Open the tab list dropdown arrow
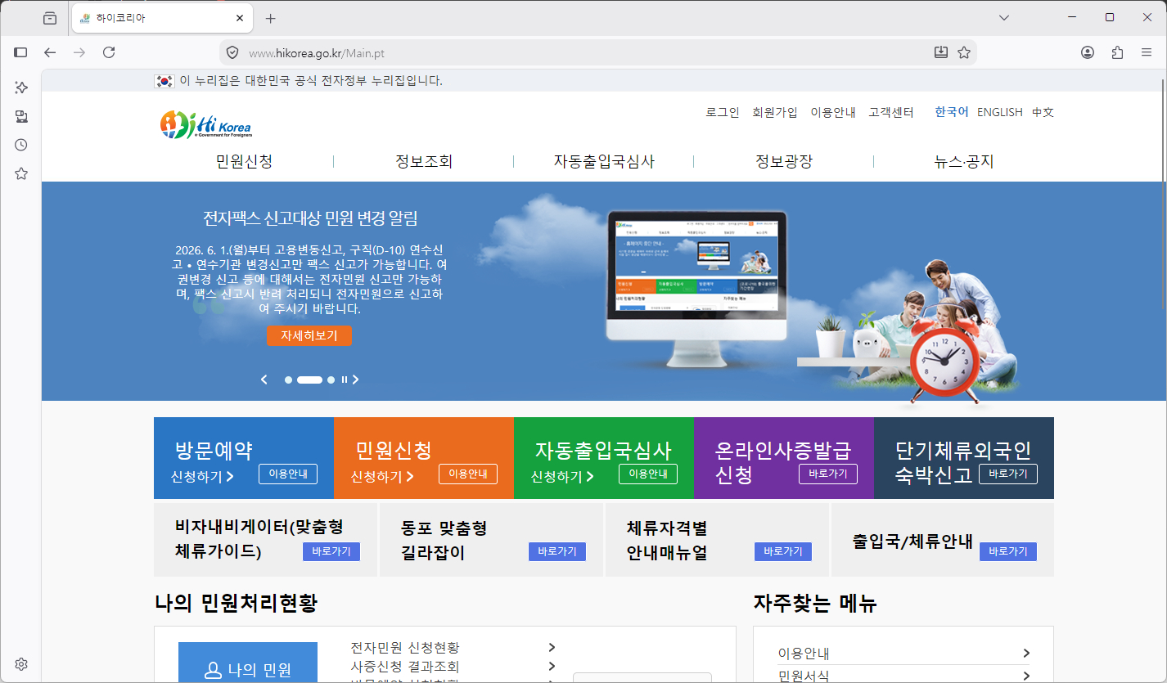1167x683 pixels. click(x=1004, y=17)
